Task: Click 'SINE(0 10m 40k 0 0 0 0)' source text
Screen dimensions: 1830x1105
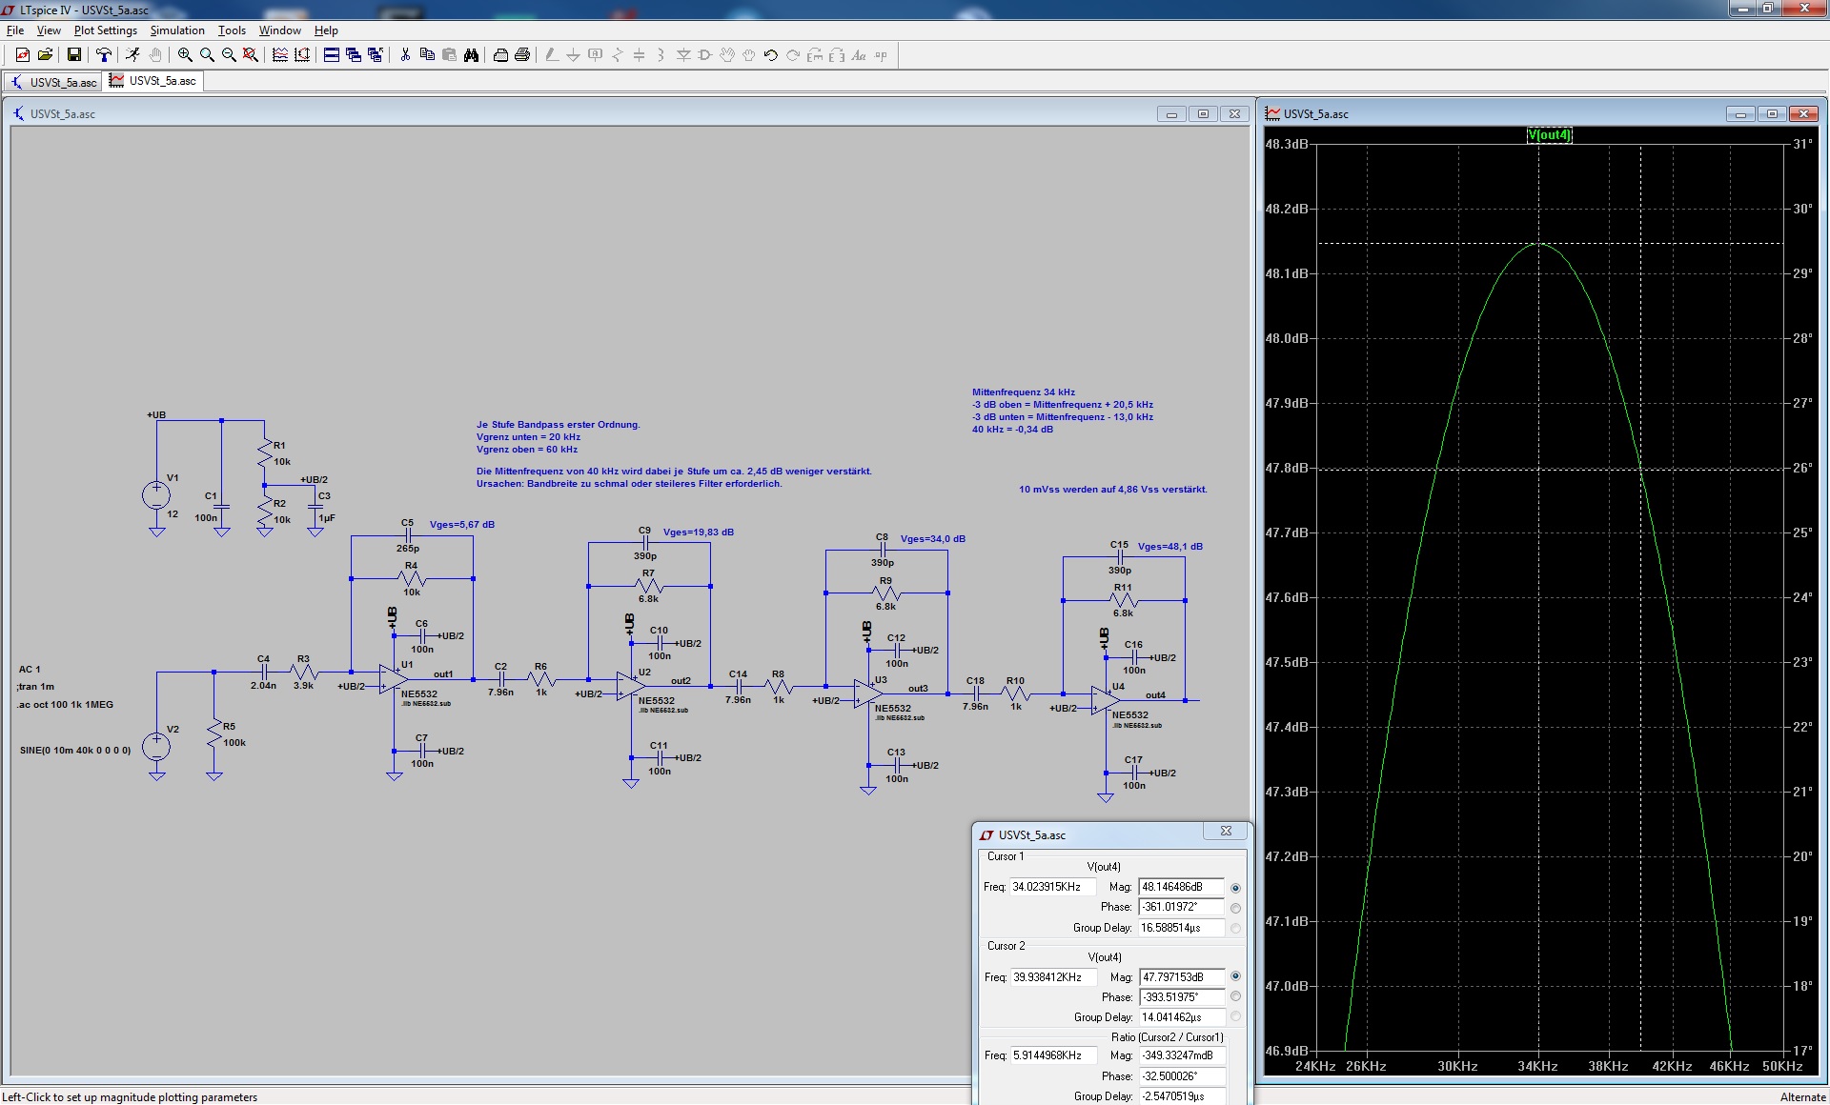Action: [x=75, y=751]
